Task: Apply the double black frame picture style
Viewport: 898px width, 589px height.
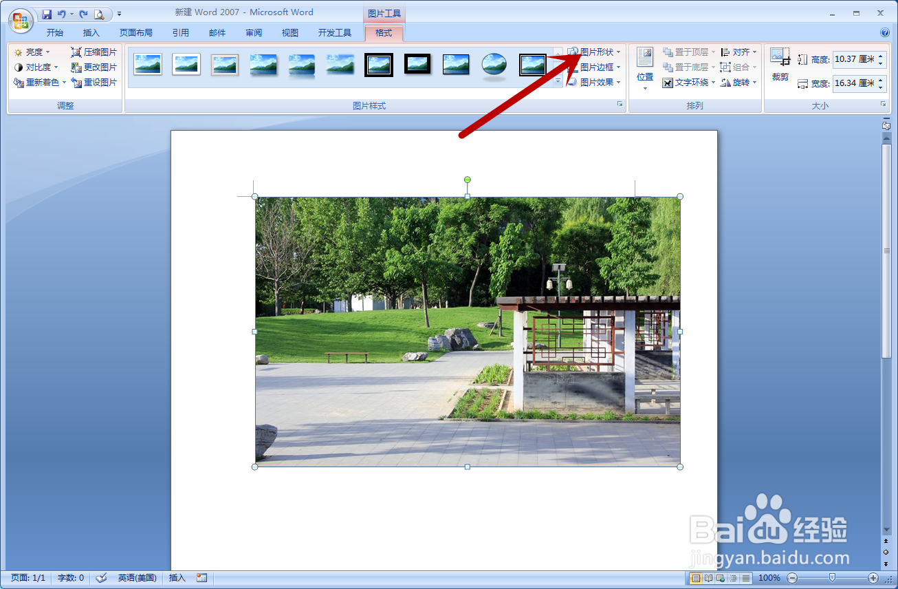Action: (379, 65)
